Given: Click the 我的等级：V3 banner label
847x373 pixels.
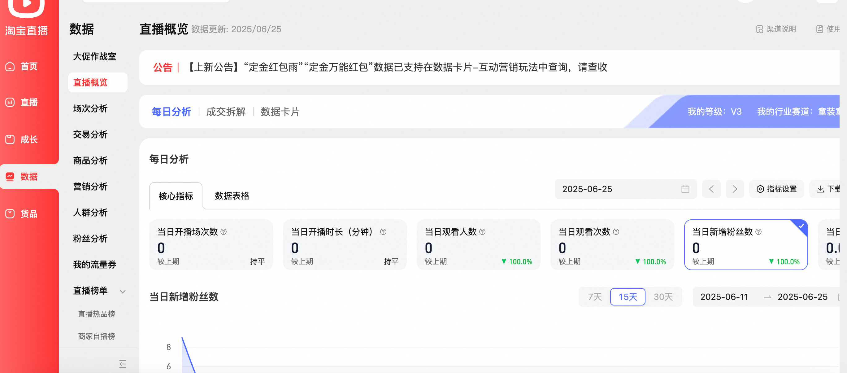Looking at the screenshot, I should click(x=715, y=112).
